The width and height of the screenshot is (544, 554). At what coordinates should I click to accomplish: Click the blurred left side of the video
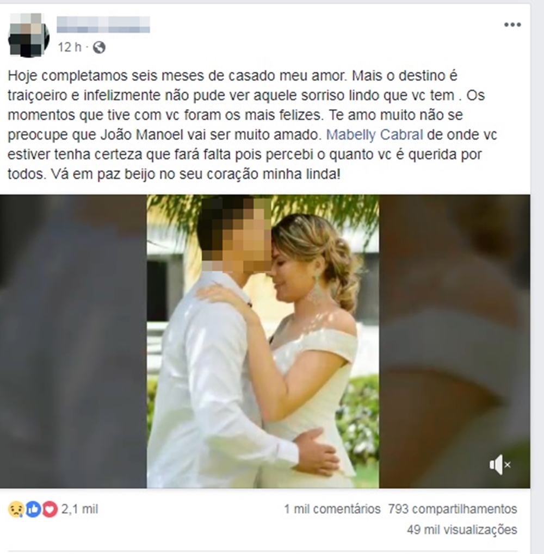tap(73, 341)
